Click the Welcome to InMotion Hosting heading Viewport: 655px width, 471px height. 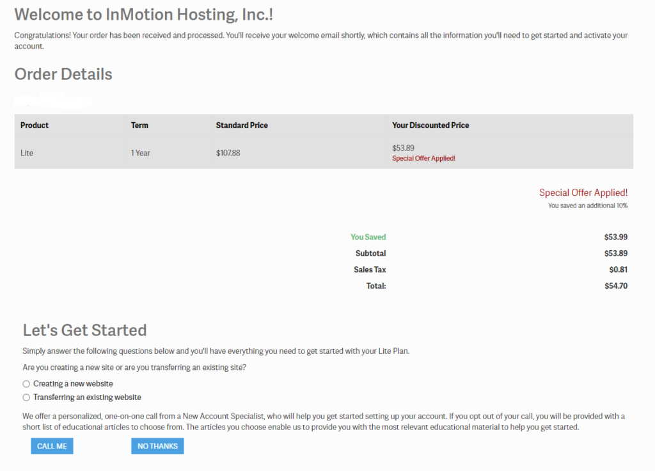coord(144,15)
